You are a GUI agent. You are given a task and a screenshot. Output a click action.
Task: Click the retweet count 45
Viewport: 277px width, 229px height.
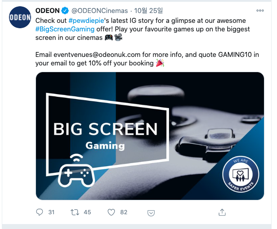(x=87, y=212)
